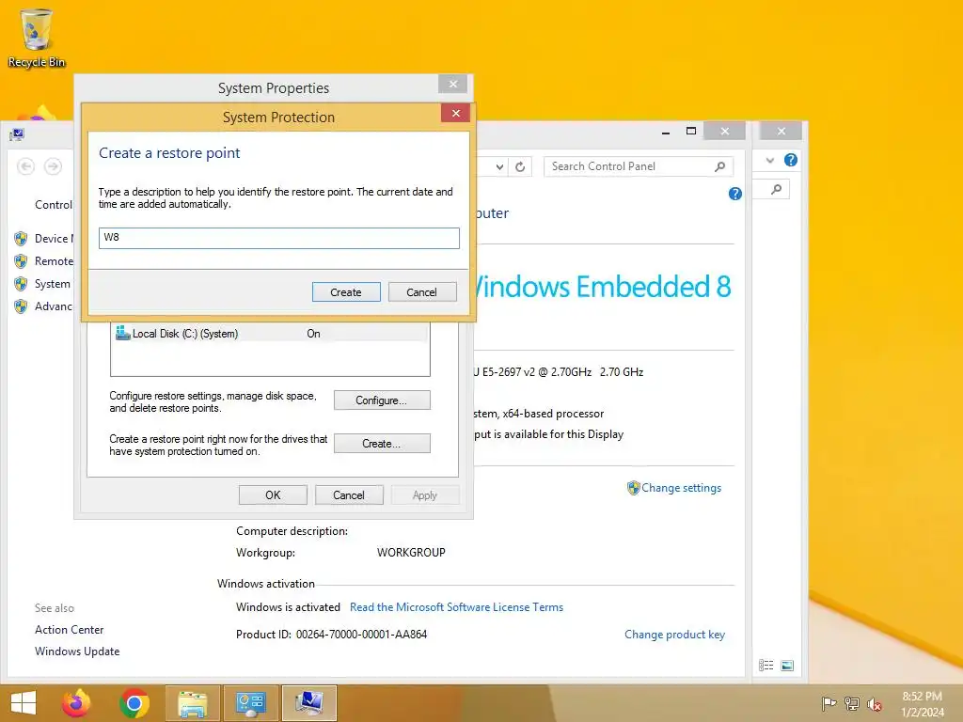Click shield icon next to Device Manager
This screenshot has height=722, width=963.
click(21, 238)
